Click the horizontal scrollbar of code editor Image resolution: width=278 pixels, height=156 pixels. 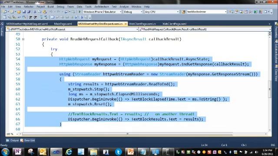(x=127, y=134)
